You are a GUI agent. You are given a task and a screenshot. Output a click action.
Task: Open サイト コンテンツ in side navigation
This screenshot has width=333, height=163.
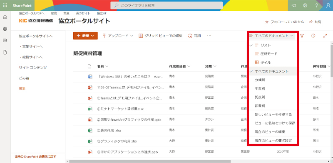33,68
